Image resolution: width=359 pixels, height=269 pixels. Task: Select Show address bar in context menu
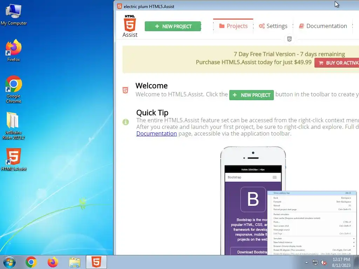[312, 193]
